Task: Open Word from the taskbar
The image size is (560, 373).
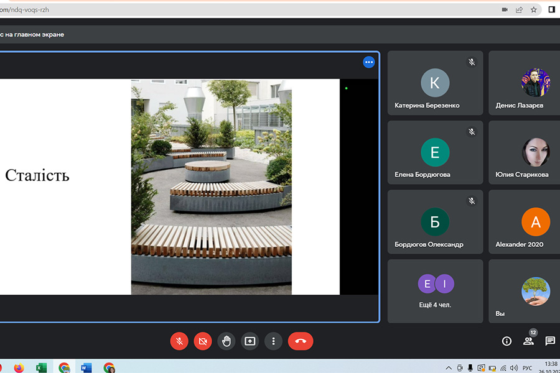Action: pyautogui.click(x=86, y=367)
